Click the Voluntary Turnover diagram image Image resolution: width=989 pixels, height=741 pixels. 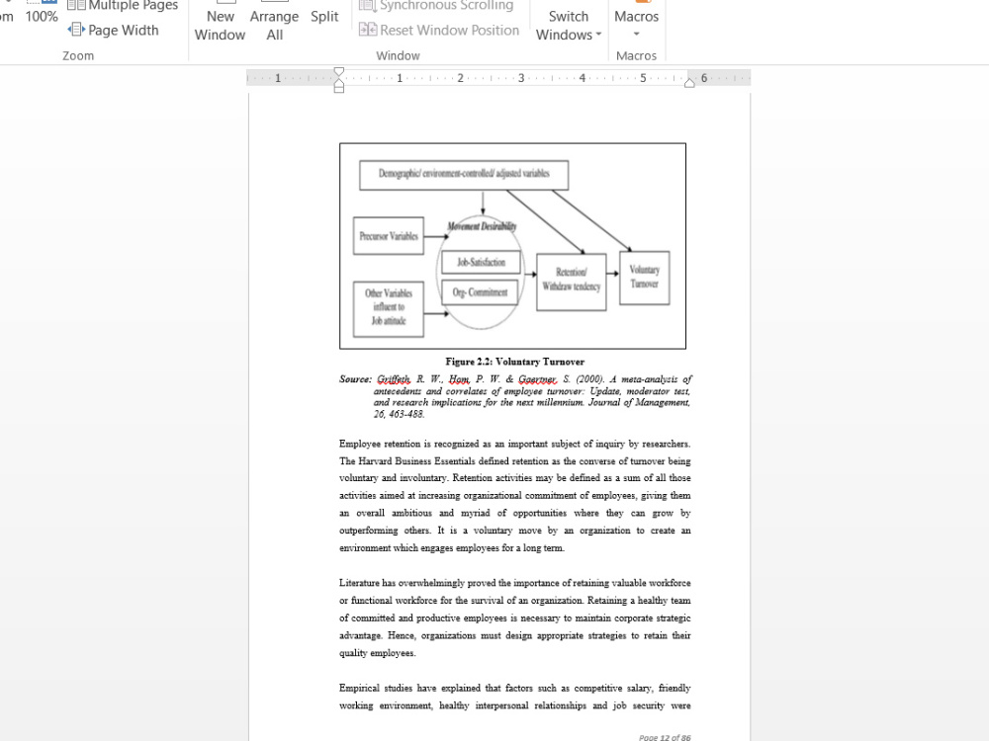(x=512, y=246)
